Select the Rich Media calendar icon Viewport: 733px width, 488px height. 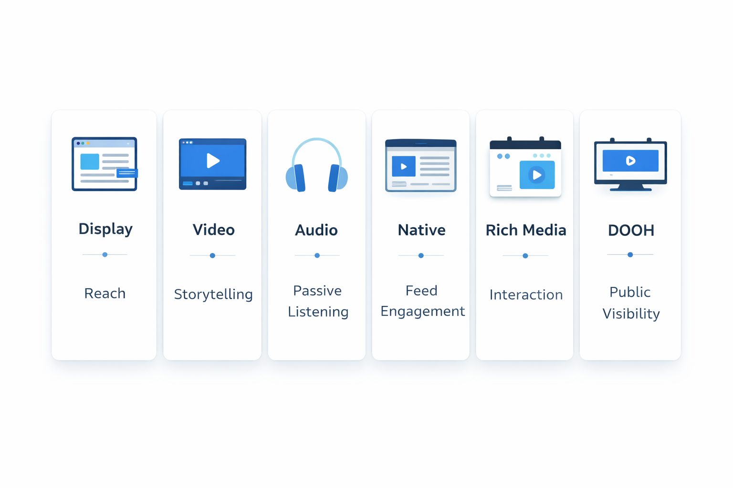[525, 167]
